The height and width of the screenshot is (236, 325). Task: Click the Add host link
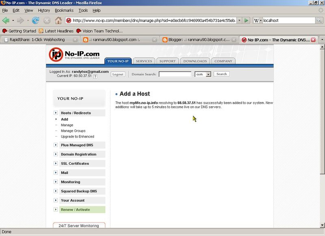pyautogui.click(x=65, y=119)
